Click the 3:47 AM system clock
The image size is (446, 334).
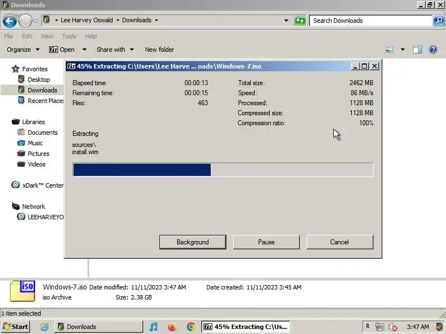418,327
